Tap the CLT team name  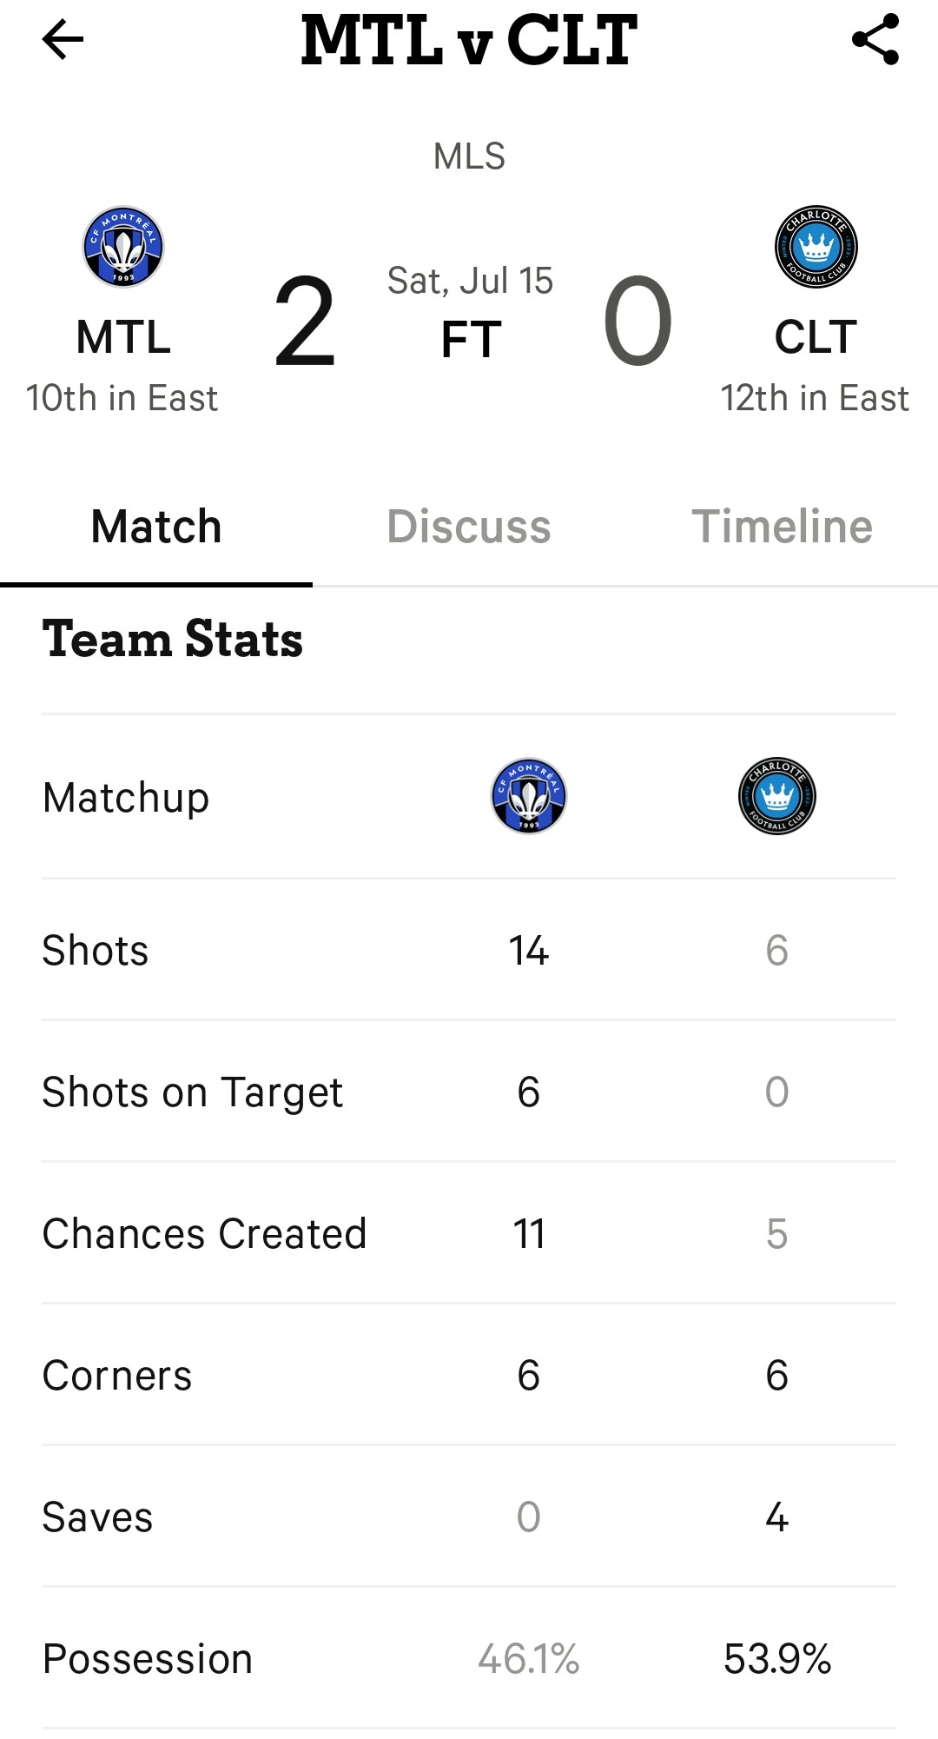click(816, 337)
